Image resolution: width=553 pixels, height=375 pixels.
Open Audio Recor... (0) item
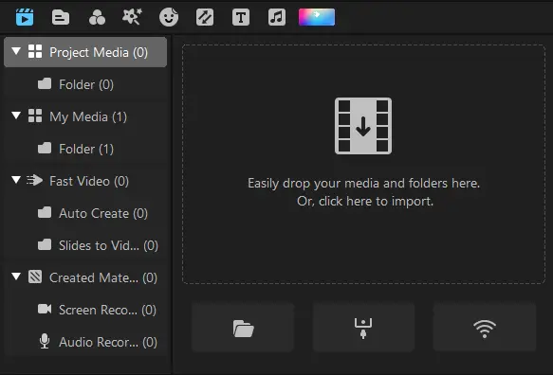pos(85,342)
